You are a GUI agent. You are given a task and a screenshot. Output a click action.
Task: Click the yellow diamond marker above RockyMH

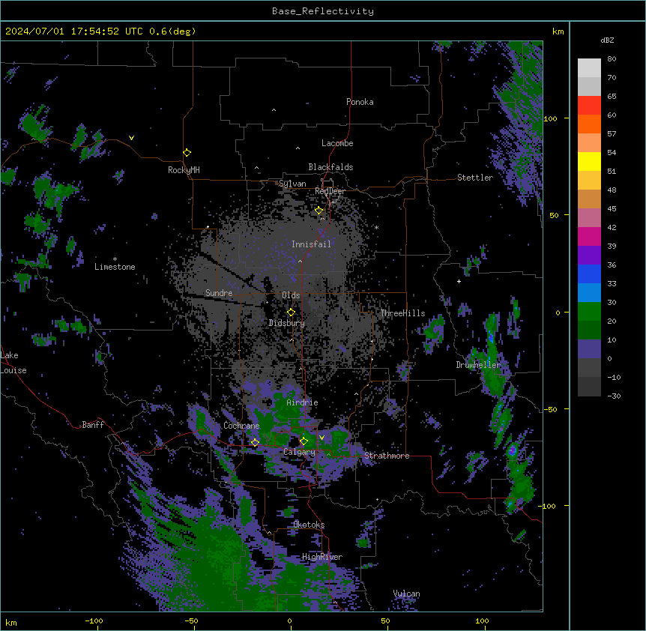tap(187, 153)
